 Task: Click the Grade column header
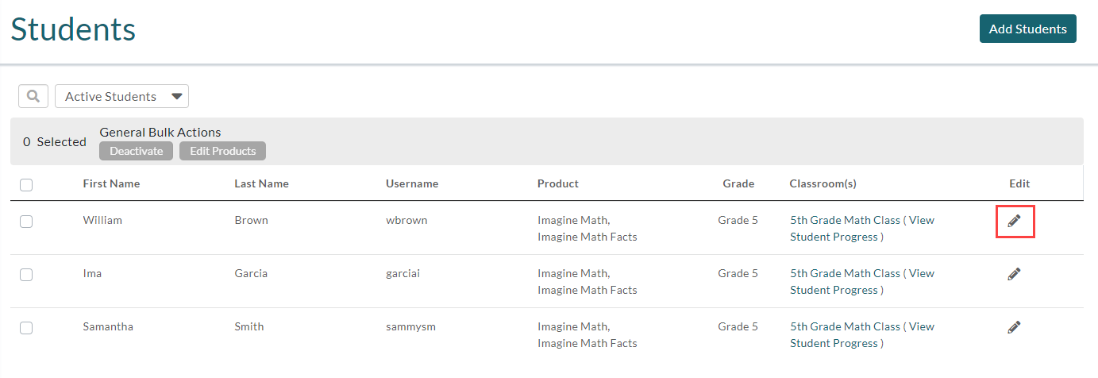pos(738,183)
